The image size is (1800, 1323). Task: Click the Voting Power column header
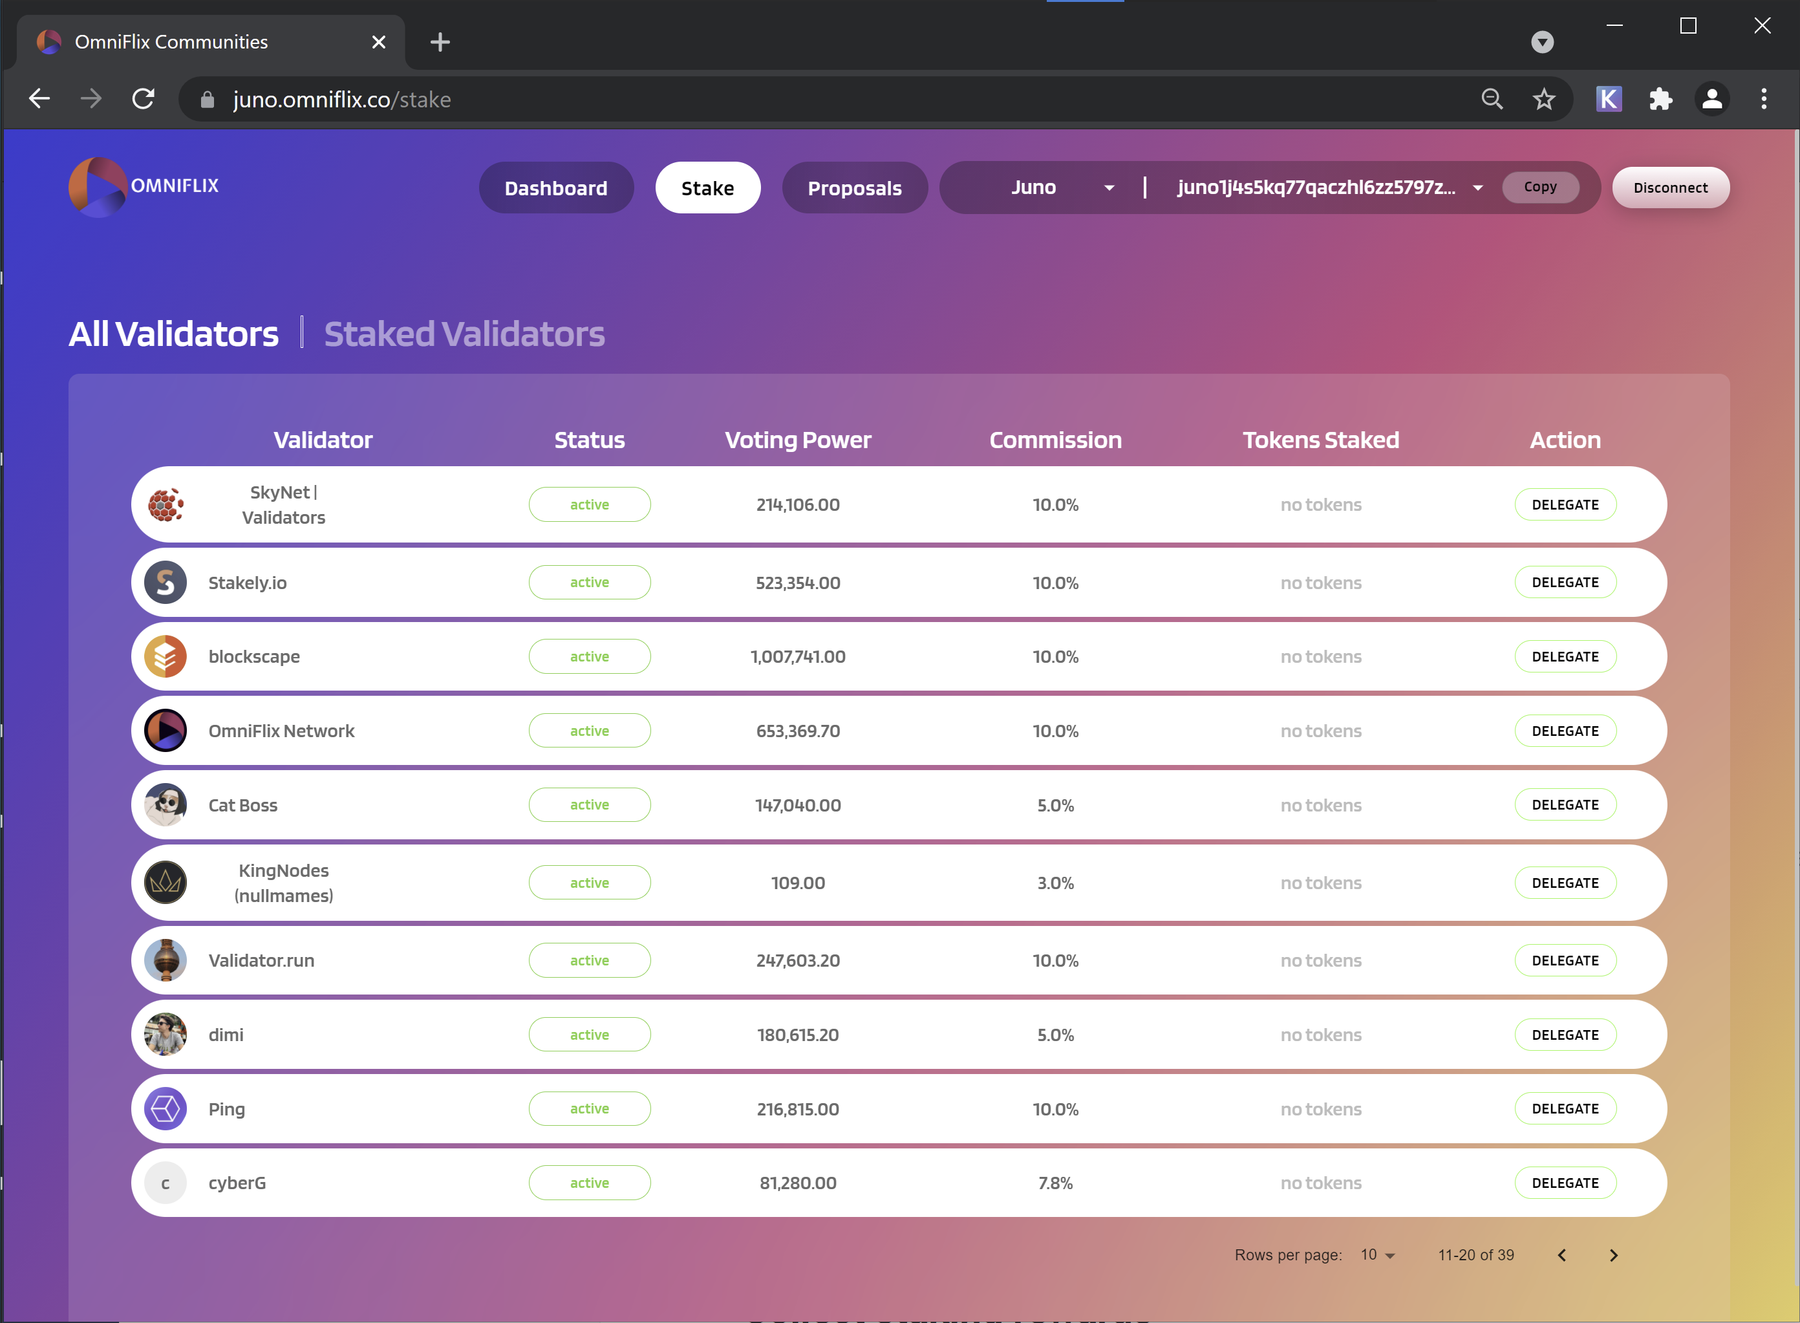(798, 440)
